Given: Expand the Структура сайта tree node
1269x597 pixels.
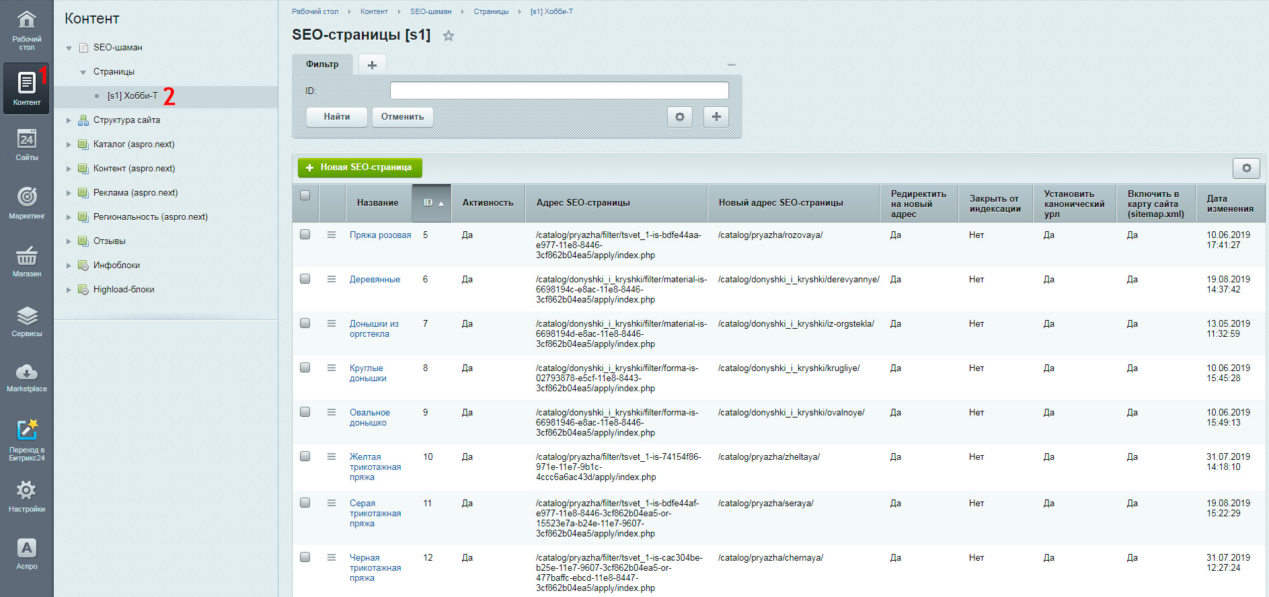Looking at the screenshot, I should (69, 120).
